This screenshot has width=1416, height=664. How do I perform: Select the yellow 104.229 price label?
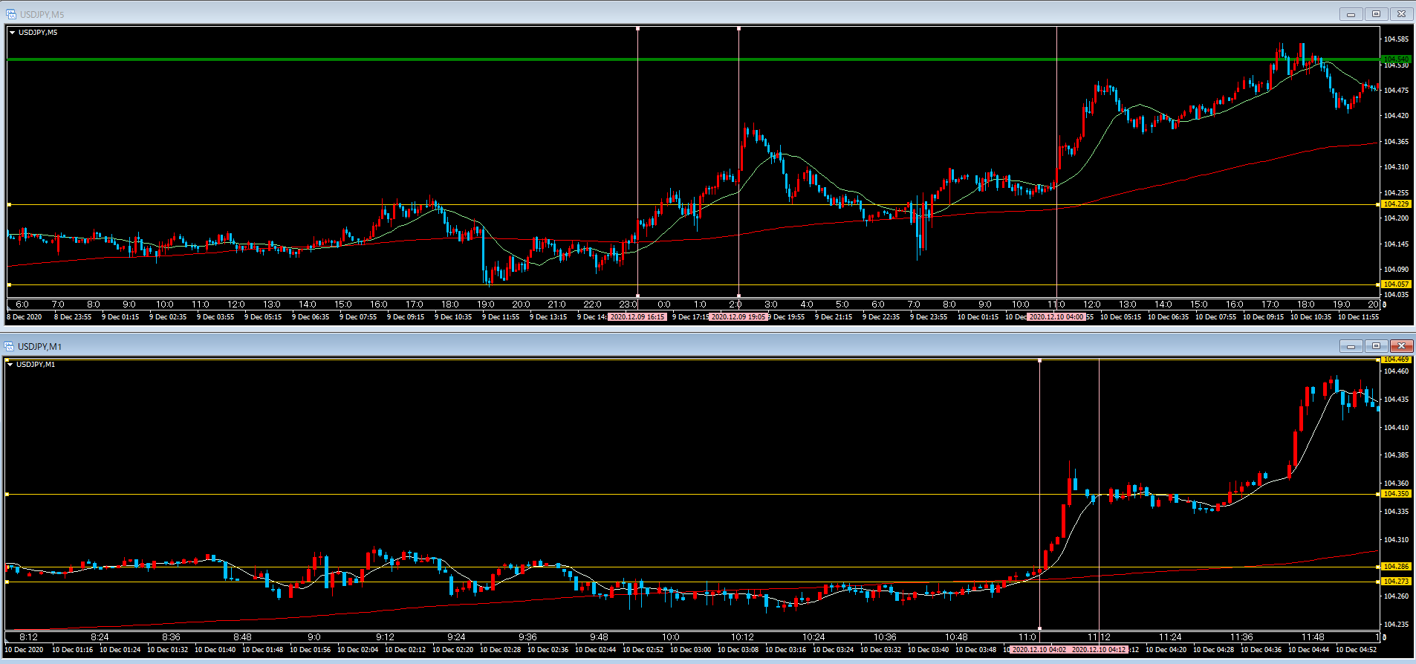(x=1396, y=204)
